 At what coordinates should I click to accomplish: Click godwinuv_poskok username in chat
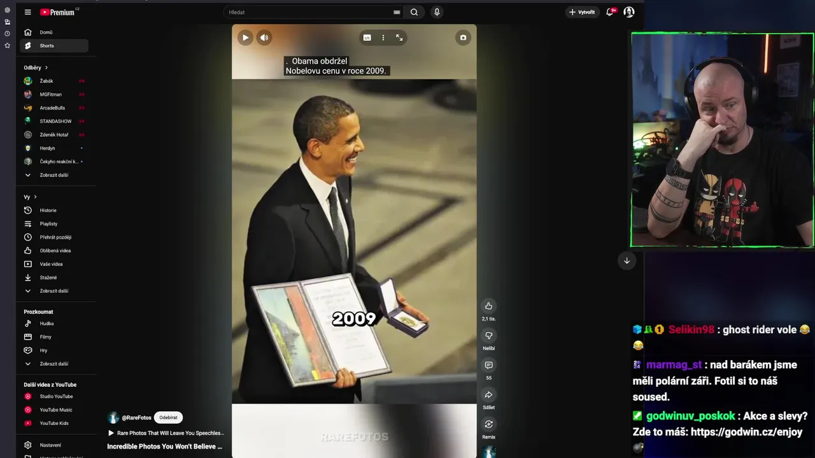tap(690, 416)
